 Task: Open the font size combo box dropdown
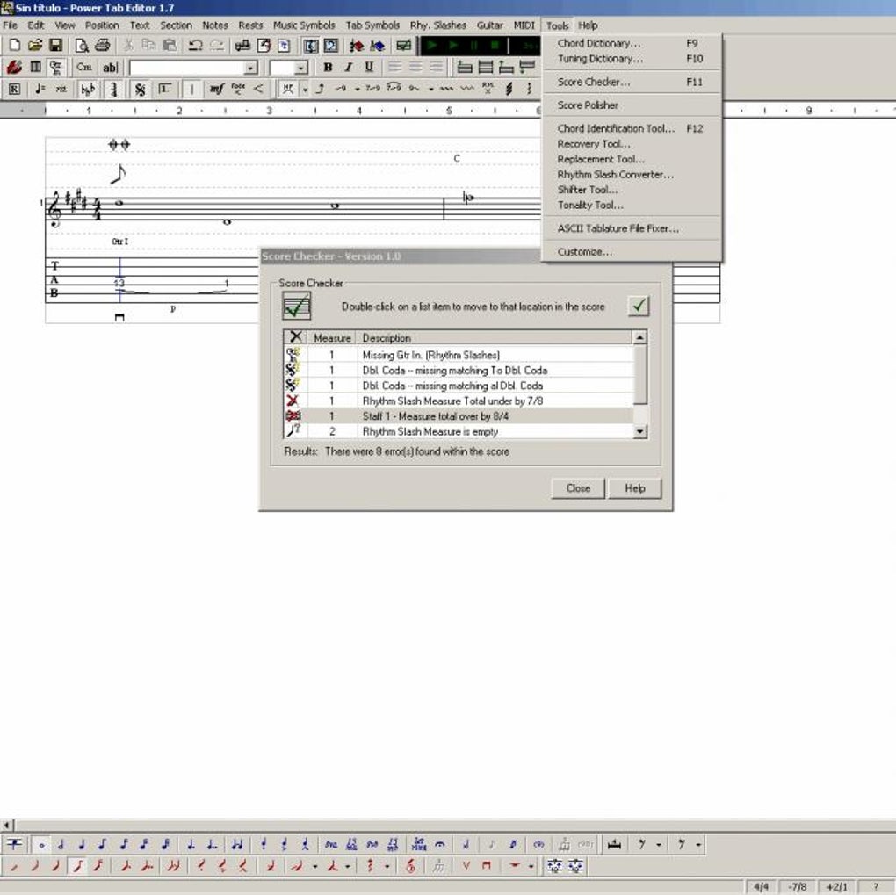(x=301, y=68)
